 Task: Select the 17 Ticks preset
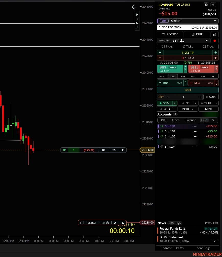tap(188, 46)
